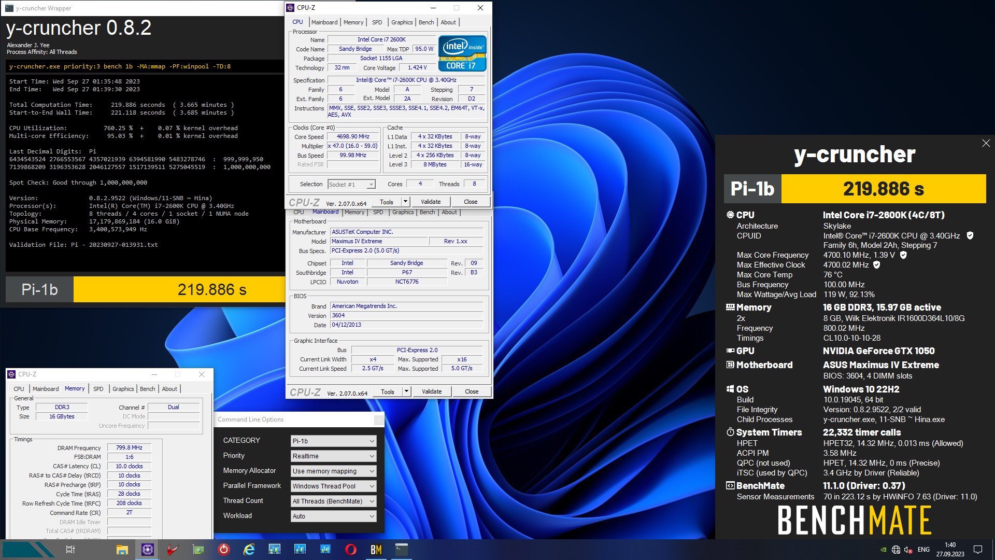The height and width of the screenshot is (560, 995).
Task: Click the network globe tray icon
Action: coord(896,550)
